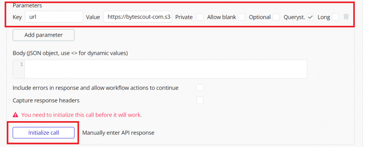Click the Add parameter button
365x147 pixels.
tap(43, 35)
